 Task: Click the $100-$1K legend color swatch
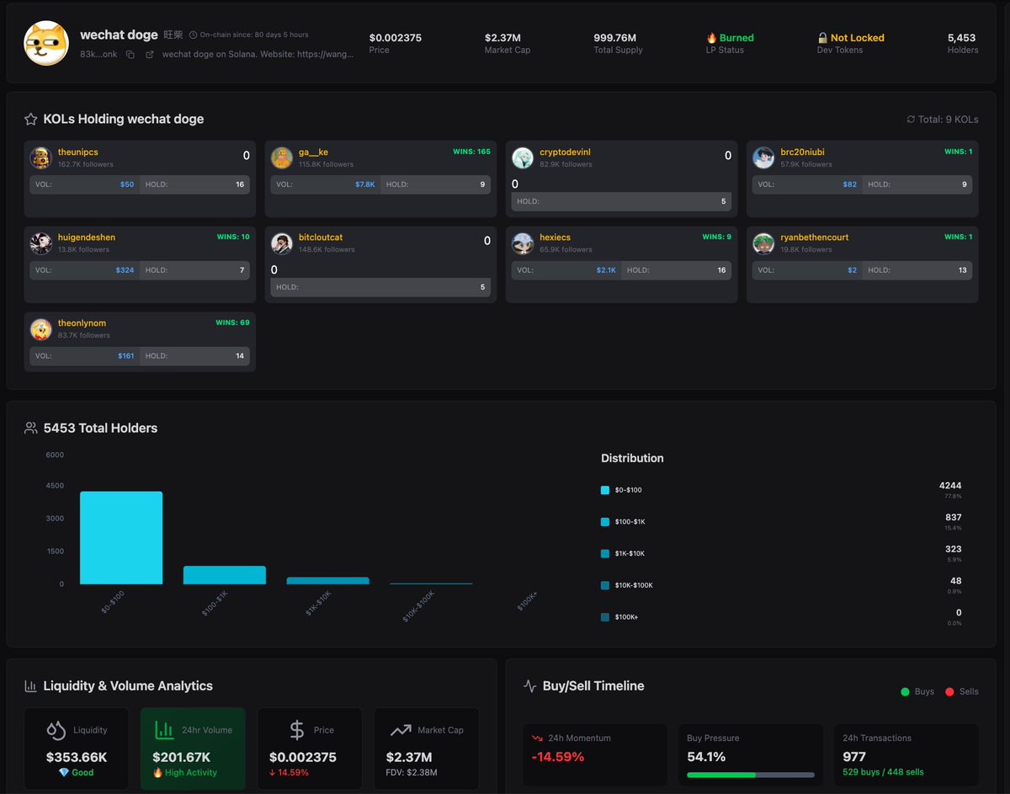(x=605, y=522)
